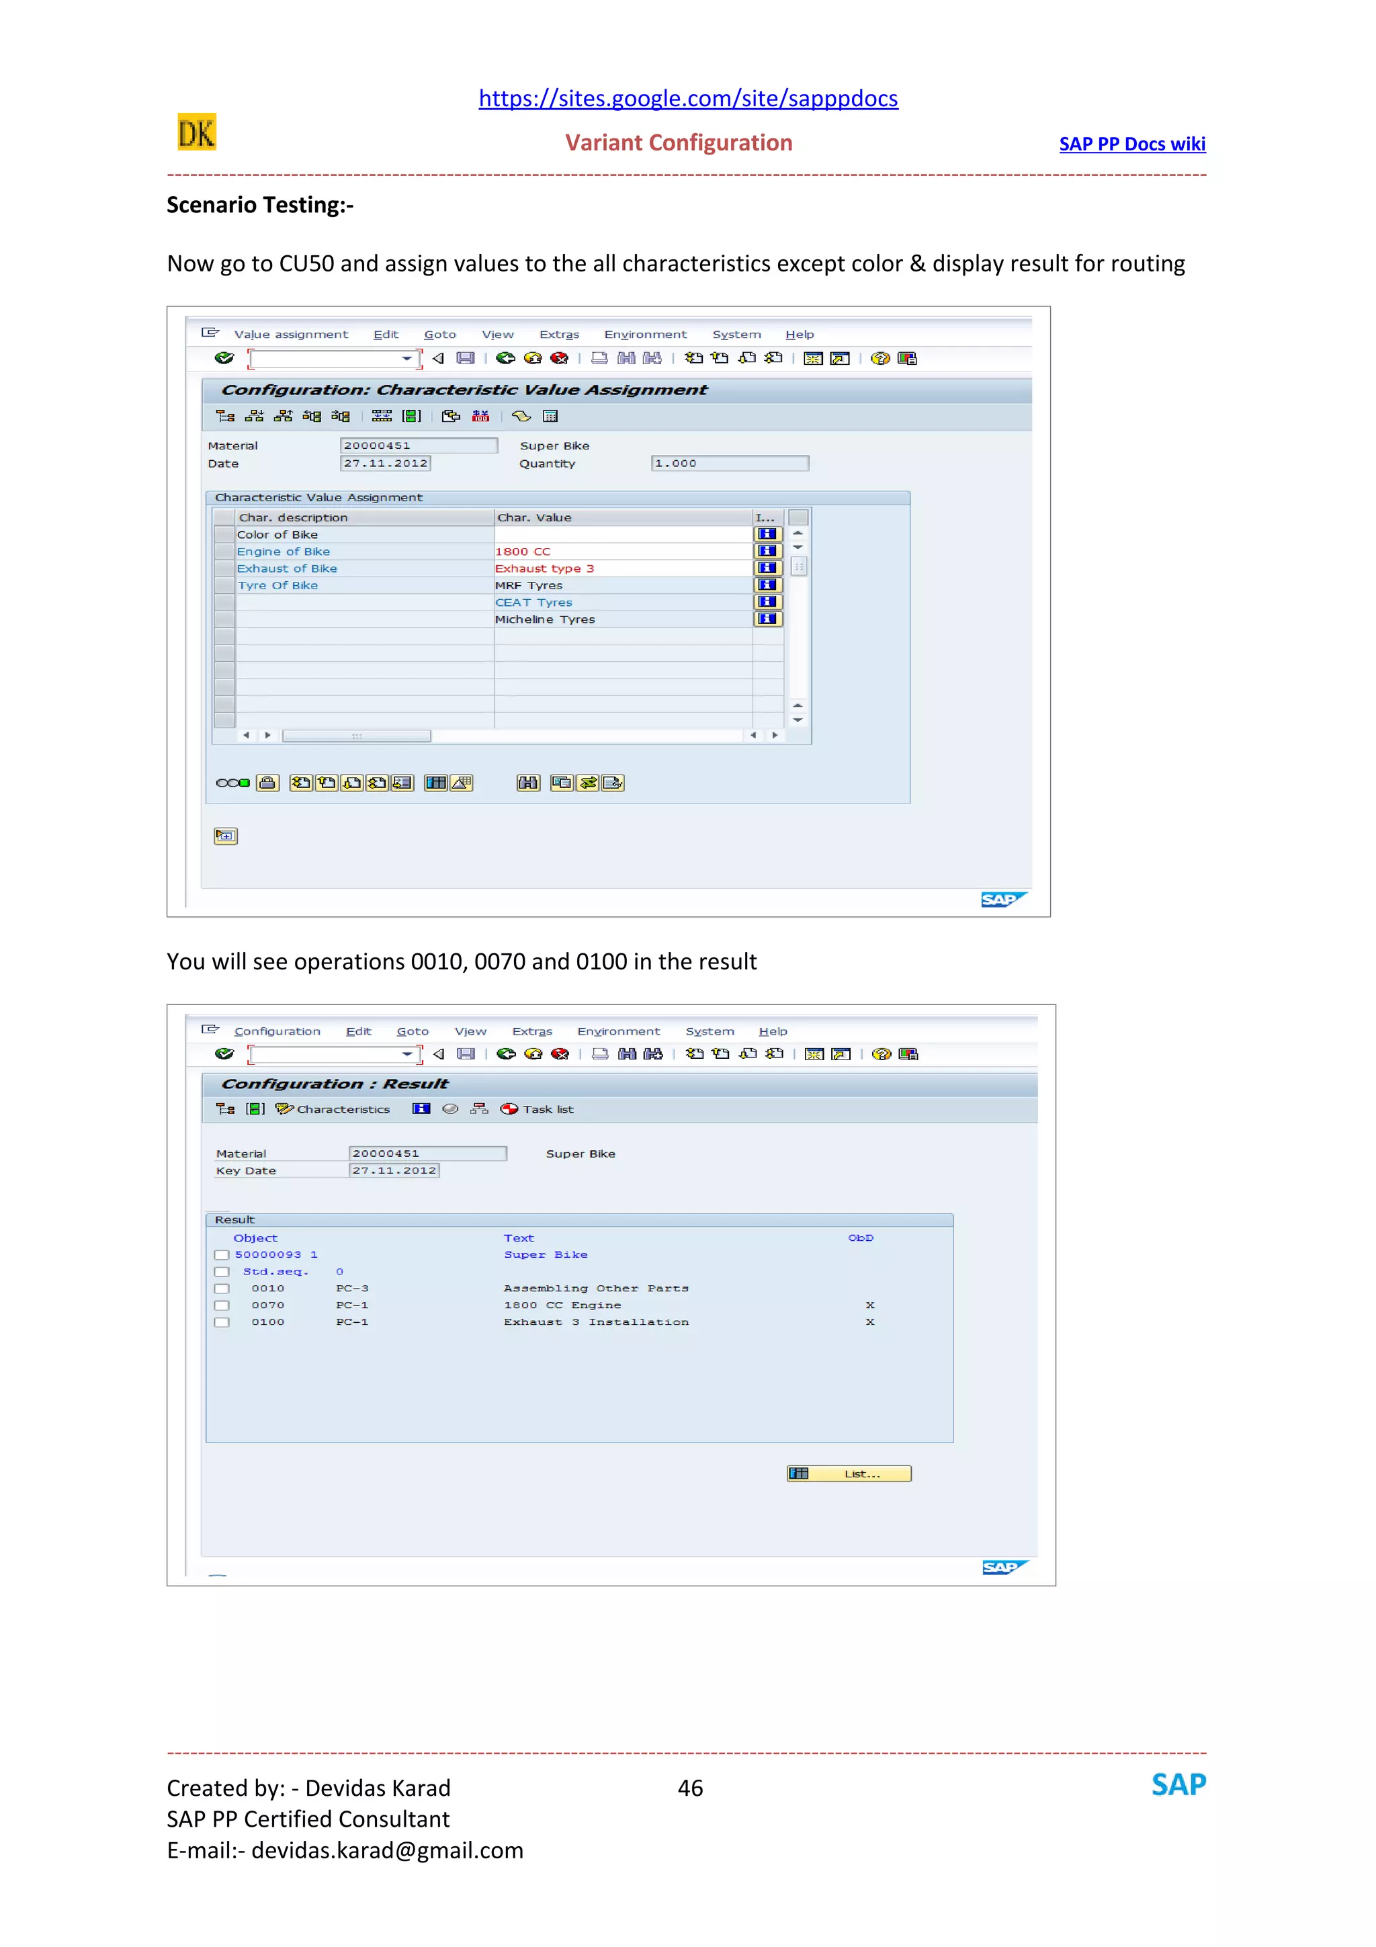Click Save icon in Value Assignment toolbar
This screenshot has width=1376, height=1947.
466,359
